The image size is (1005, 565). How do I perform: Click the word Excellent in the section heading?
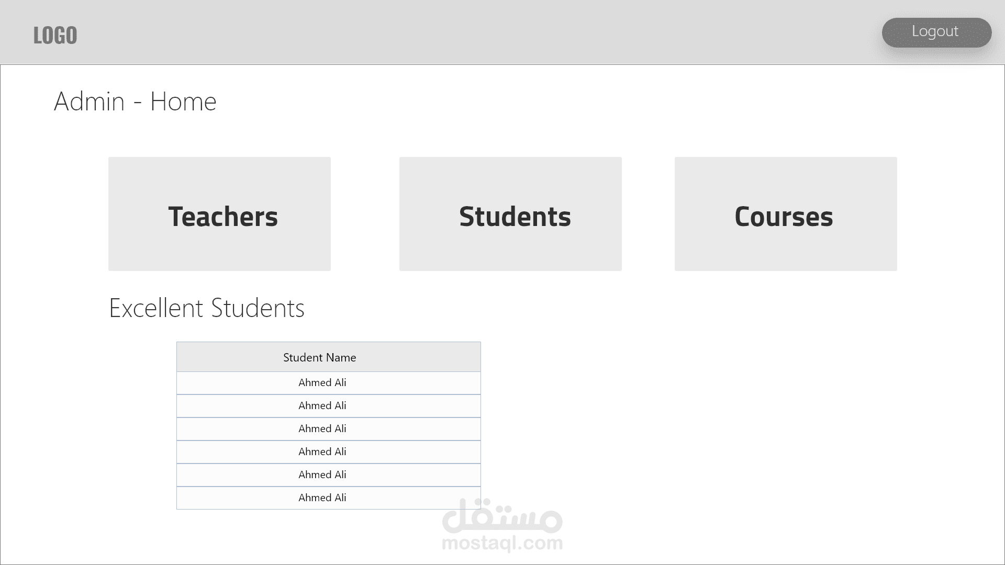point(155,308)
